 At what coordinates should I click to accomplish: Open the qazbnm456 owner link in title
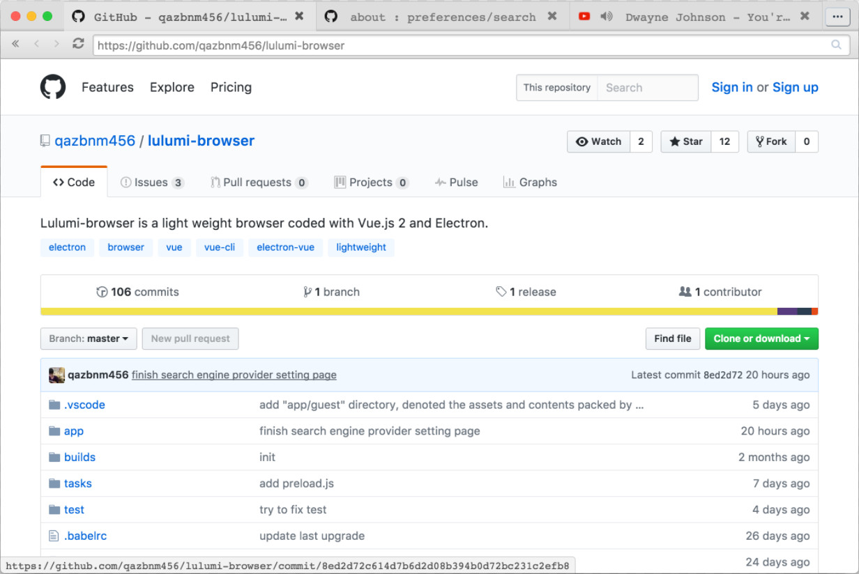tap(95, 141)
